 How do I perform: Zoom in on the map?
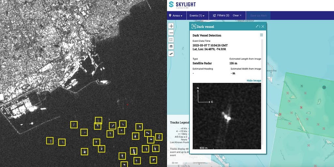(171, 26)
